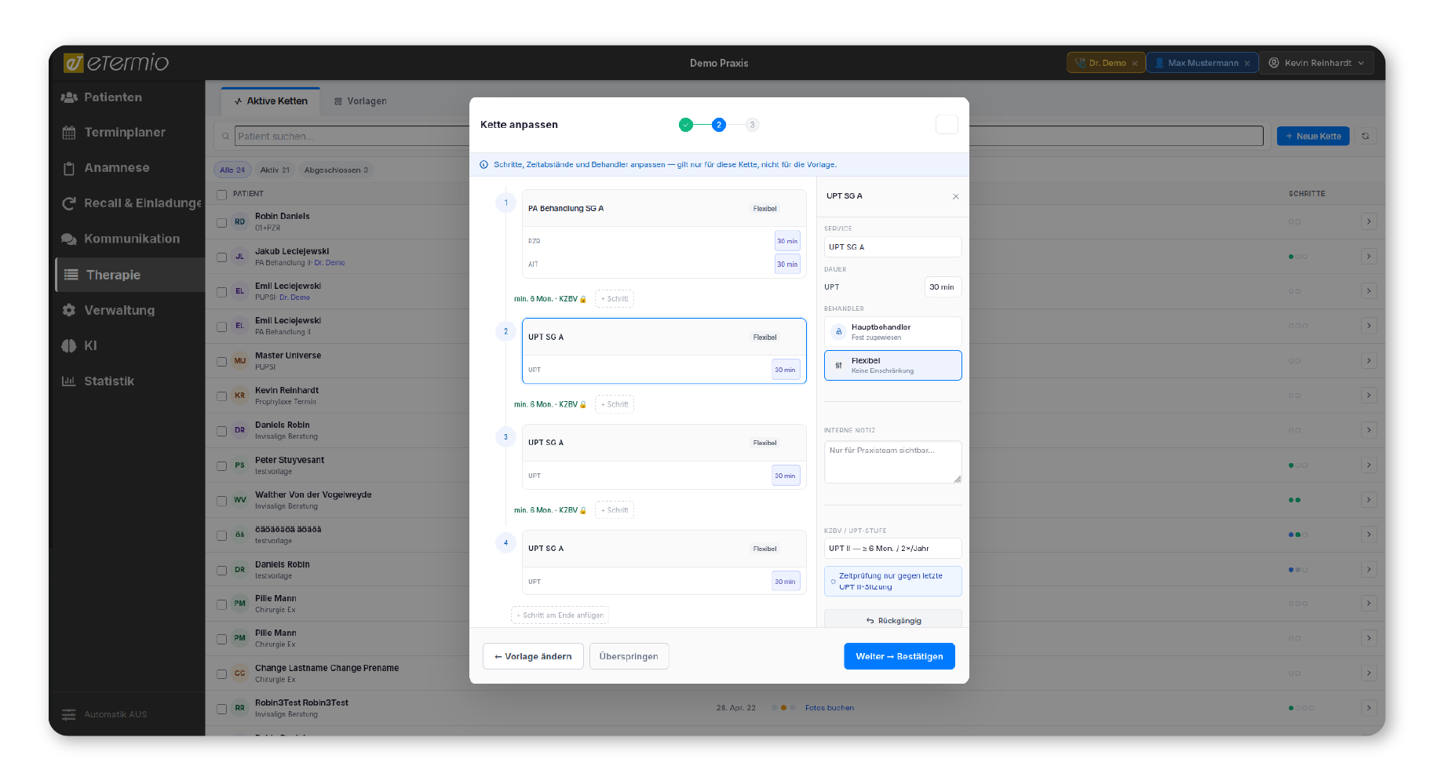
Task: Click the current blue step 2 wizard indicator
Action: click(x=719, y=125)
